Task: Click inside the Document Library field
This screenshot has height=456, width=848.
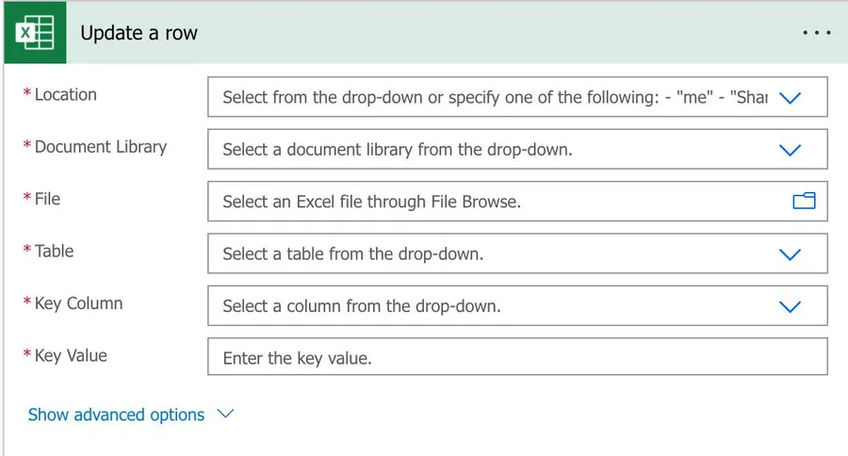Action: [490, 150]
